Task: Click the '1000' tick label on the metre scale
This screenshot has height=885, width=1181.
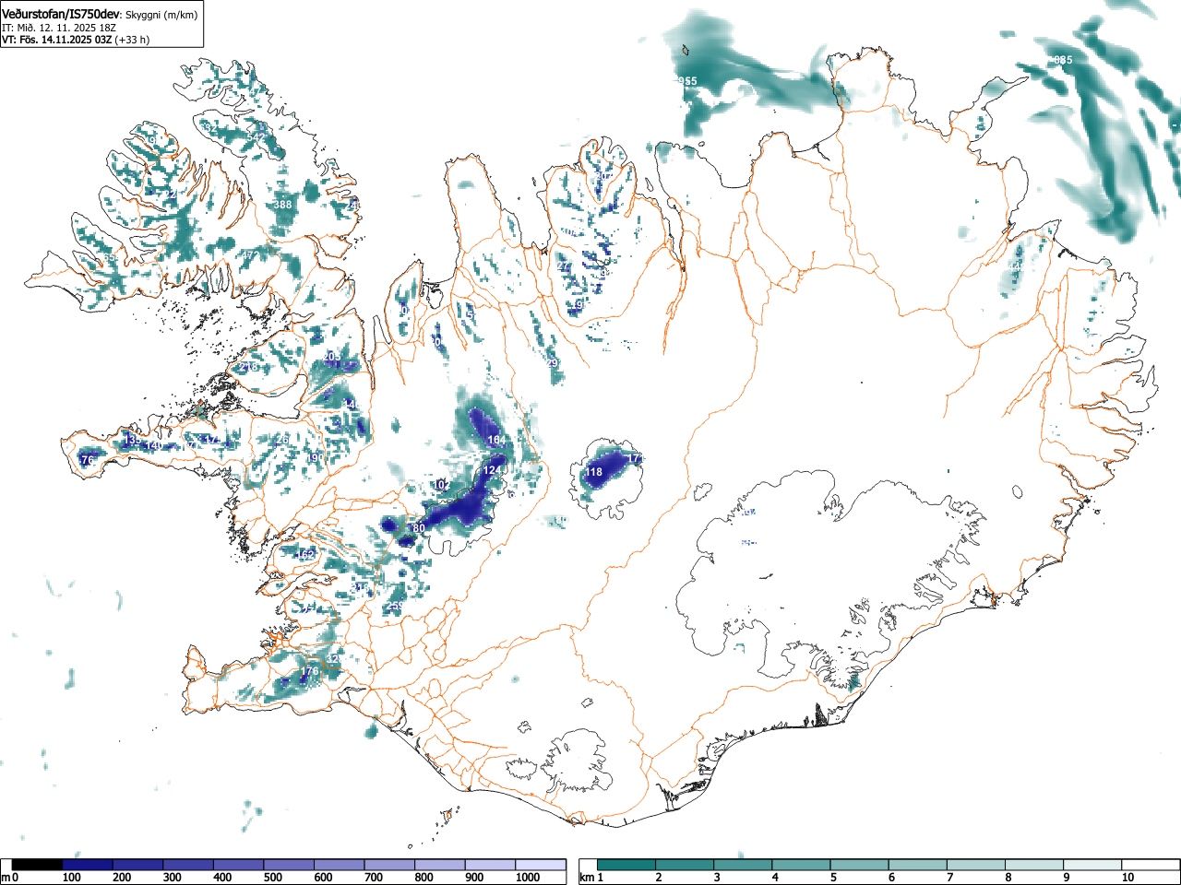Action: pos(528,878)
